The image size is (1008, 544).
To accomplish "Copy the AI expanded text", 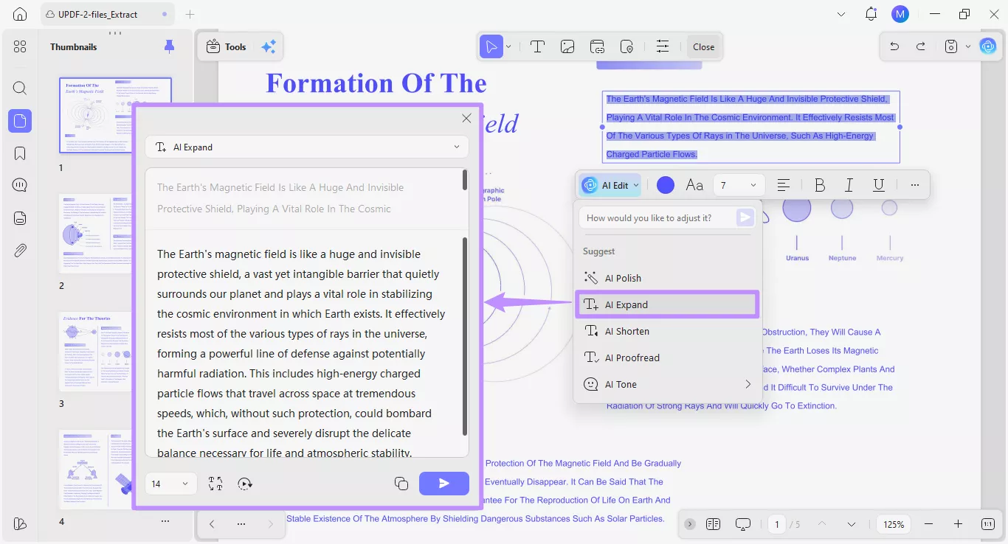I will 401,484.
